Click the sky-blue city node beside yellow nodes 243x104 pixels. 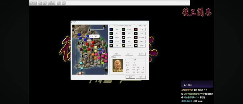pos(100,49)
